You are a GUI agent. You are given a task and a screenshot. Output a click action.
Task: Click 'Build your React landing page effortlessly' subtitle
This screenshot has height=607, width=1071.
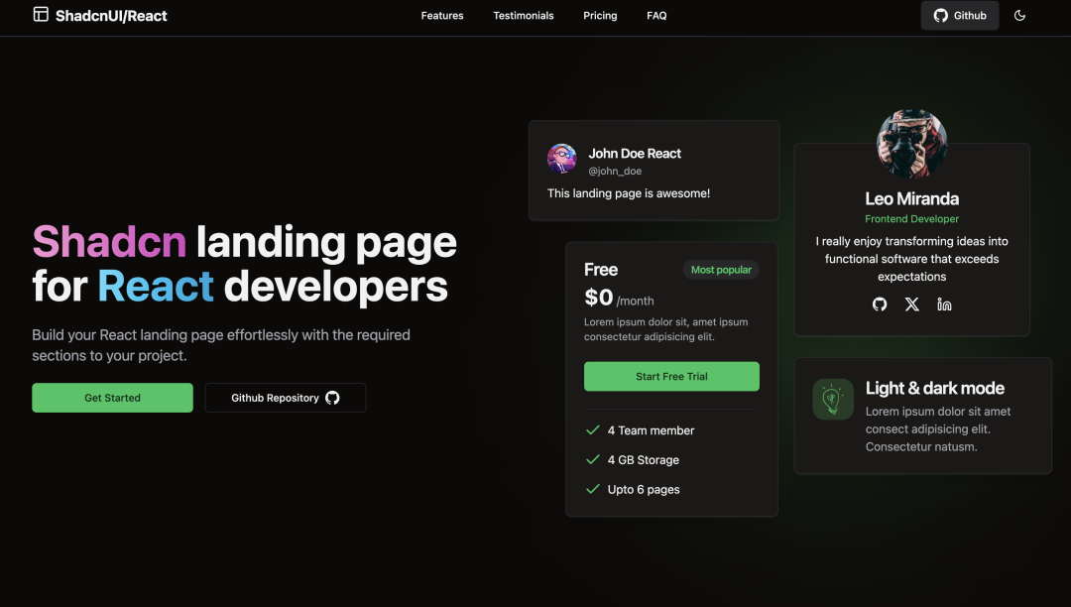coord(221,345)
